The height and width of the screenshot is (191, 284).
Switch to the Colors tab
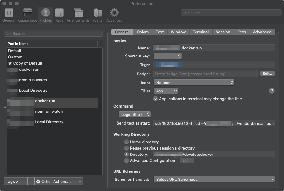(x=143, y=32)
